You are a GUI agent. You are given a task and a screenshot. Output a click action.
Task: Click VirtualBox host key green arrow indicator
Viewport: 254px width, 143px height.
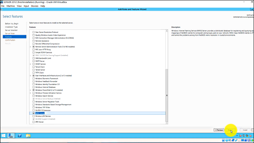[252, 140]
